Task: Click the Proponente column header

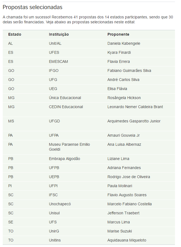Action: click(x=118, y=34)
